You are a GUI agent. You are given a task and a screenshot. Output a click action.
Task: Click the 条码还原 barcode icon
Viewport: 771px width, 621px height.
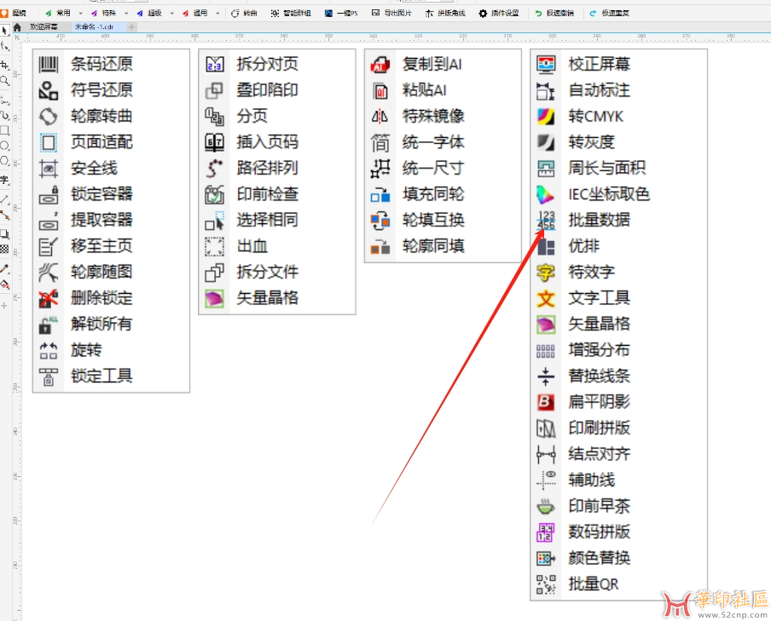tap(48, 64)
